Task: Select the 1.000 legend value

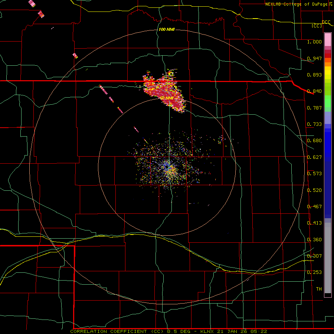Action: point(314,42)
